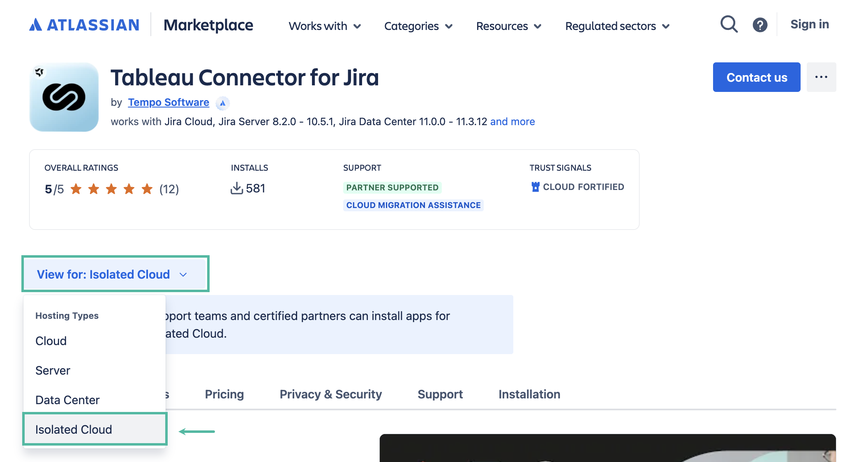
Task: Switch to the Support tab
Action: pyautogui.click(x=440, y=394)
